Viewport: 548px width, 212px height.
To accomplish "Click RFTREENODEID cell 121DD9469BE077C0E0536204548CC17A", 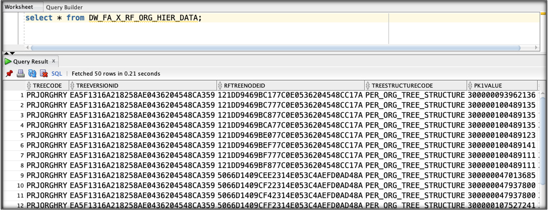I will [290, 135].
